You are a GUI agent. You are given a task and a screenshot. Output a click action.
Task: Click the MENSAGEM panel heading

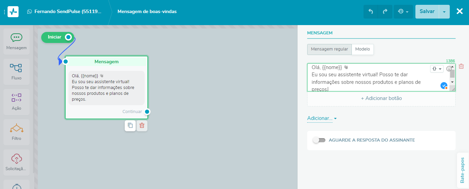320,33
